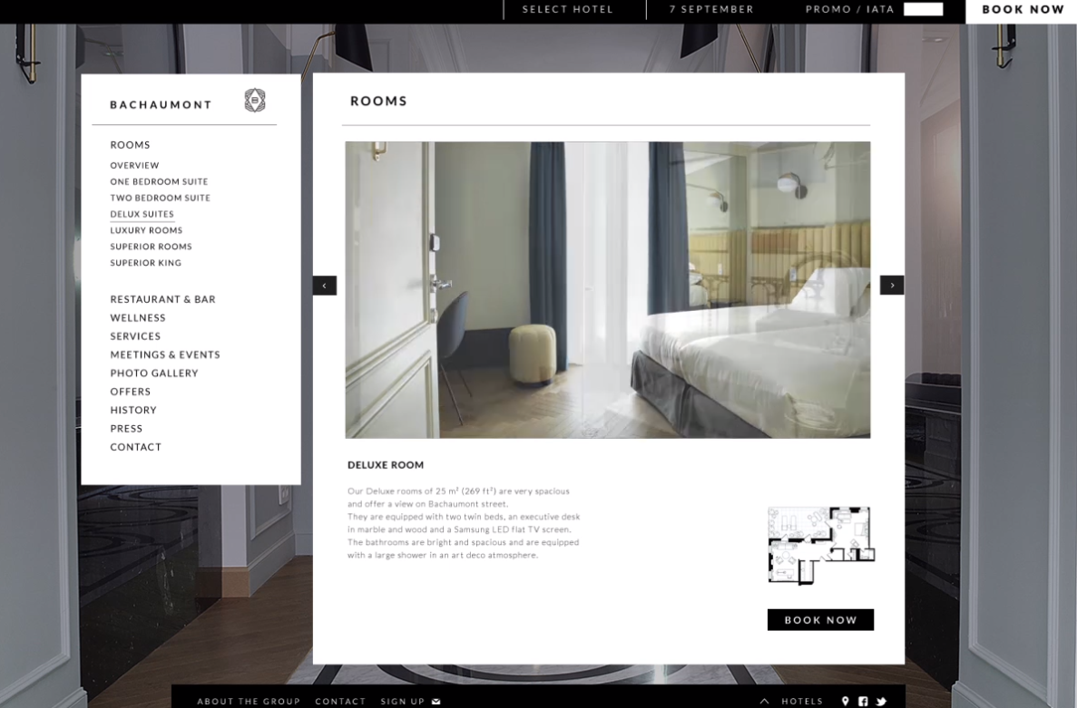
Task: Expand the Hotels list in footer
Action: (792, 701)
